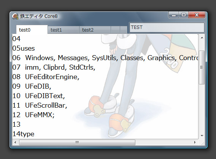Image resolution: width=216 pixels, height=159 pixels.
Task: Select the test2 tab
Action: (x=95, y=30)
